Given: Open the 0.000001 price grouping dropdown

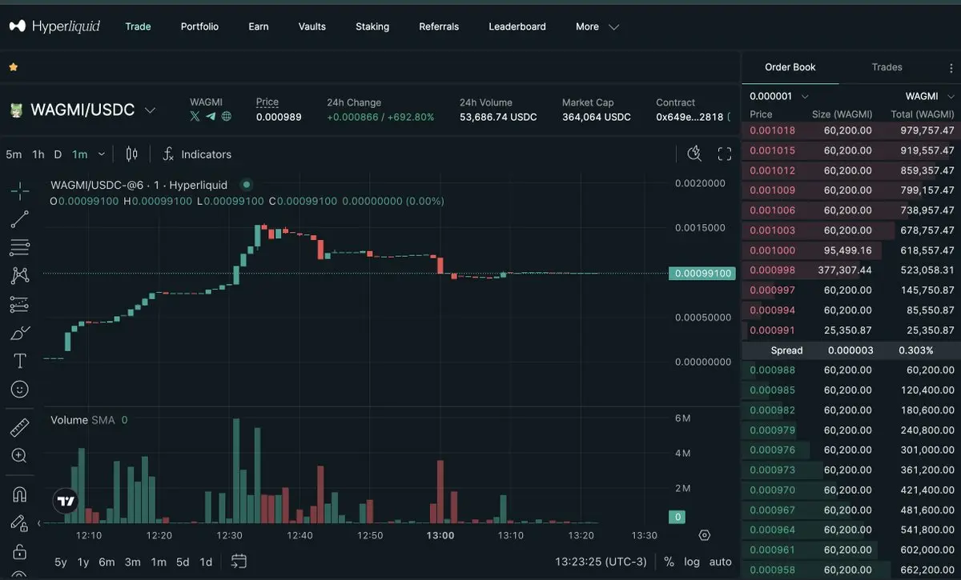Looking at the screenshot, I should [778, 96].
